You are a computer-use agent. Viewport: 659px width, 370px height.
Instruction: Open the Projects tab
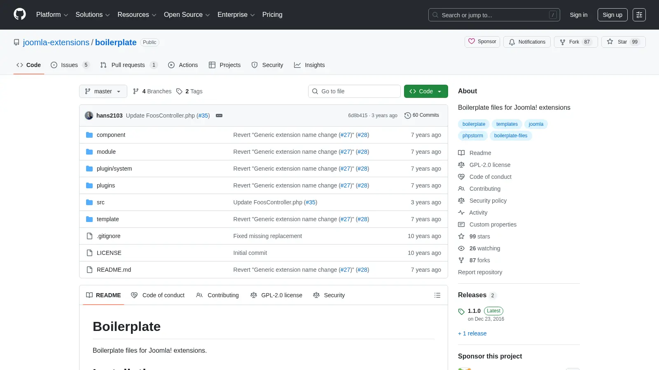click(x=224, y=65)
